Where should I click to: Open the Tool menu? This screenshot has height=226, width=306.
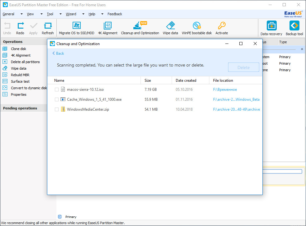(x=50, y=14)
